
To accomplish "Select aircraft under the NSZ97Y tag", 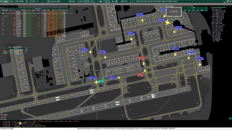I will [x=175, y=55].
